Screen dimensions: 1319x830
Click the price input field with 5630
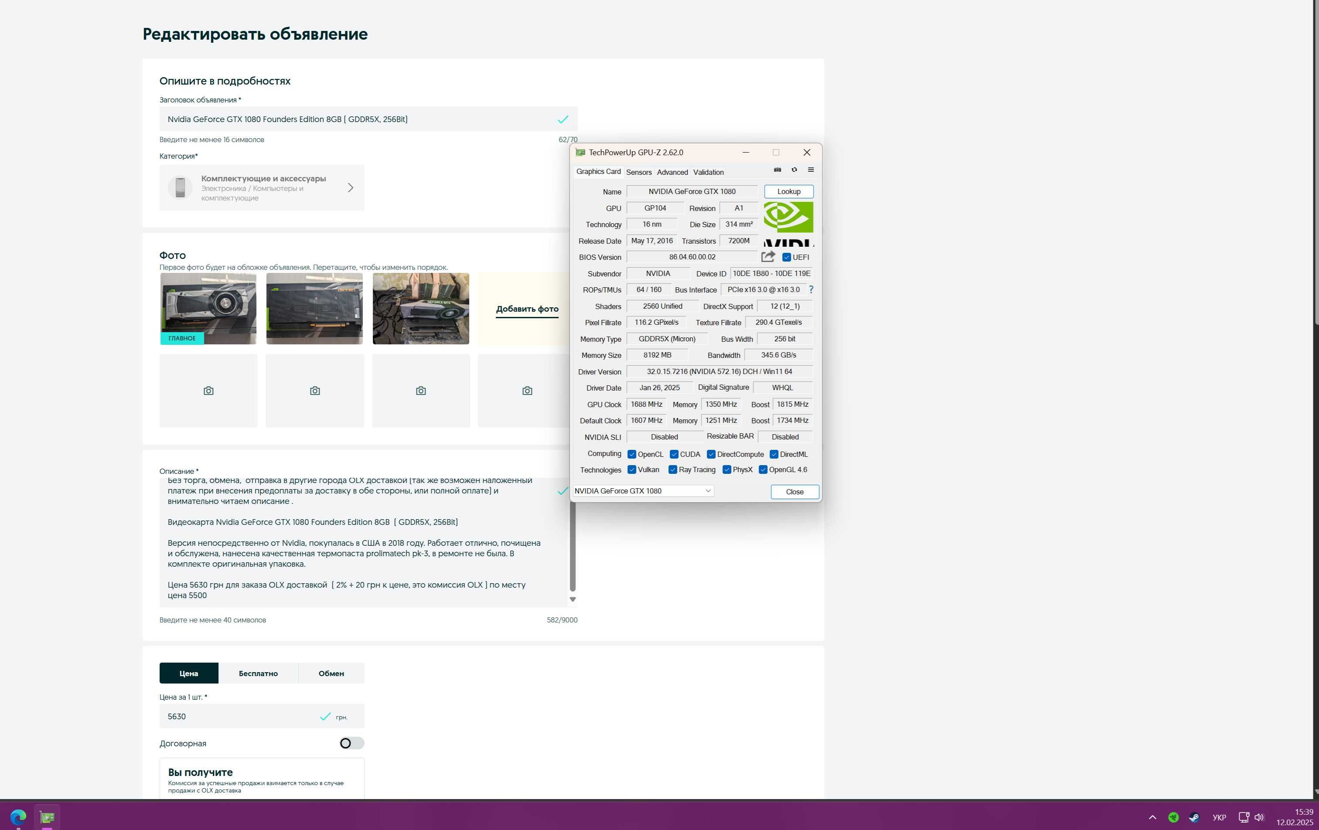pos(262,716)
